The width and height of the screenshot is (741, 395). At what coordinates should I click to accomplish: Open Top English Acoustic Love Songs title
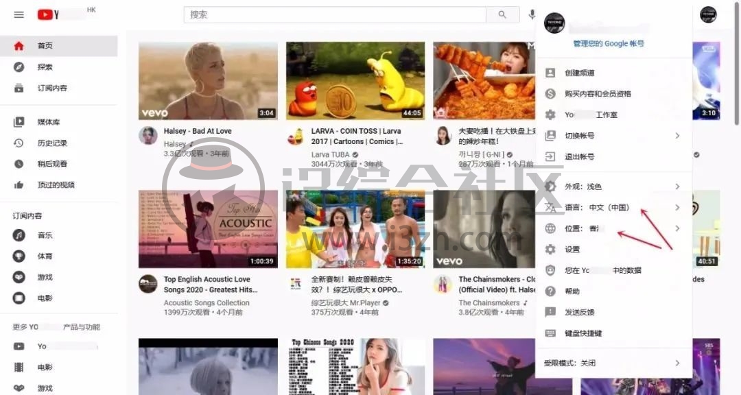[211, 285]
